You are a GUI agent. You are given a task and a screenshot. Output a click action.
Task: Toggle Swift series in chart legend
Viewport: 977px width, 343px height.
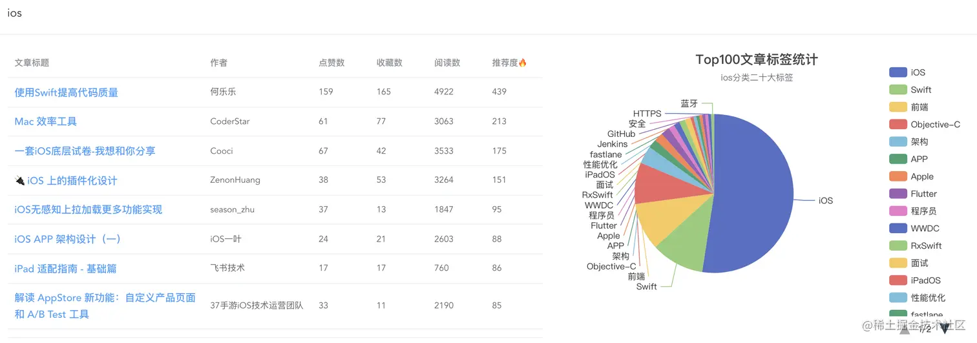tap(921, 90)
